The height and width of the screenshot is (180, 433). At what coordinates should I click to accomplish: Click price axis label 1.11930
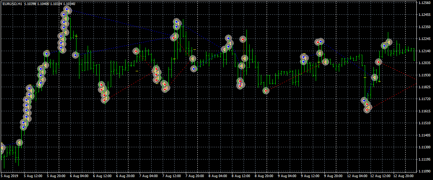coord(424,75)
